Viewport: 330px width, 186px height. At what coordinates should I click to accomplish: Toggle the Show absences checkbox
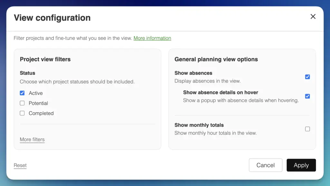[x=307, y=77]
